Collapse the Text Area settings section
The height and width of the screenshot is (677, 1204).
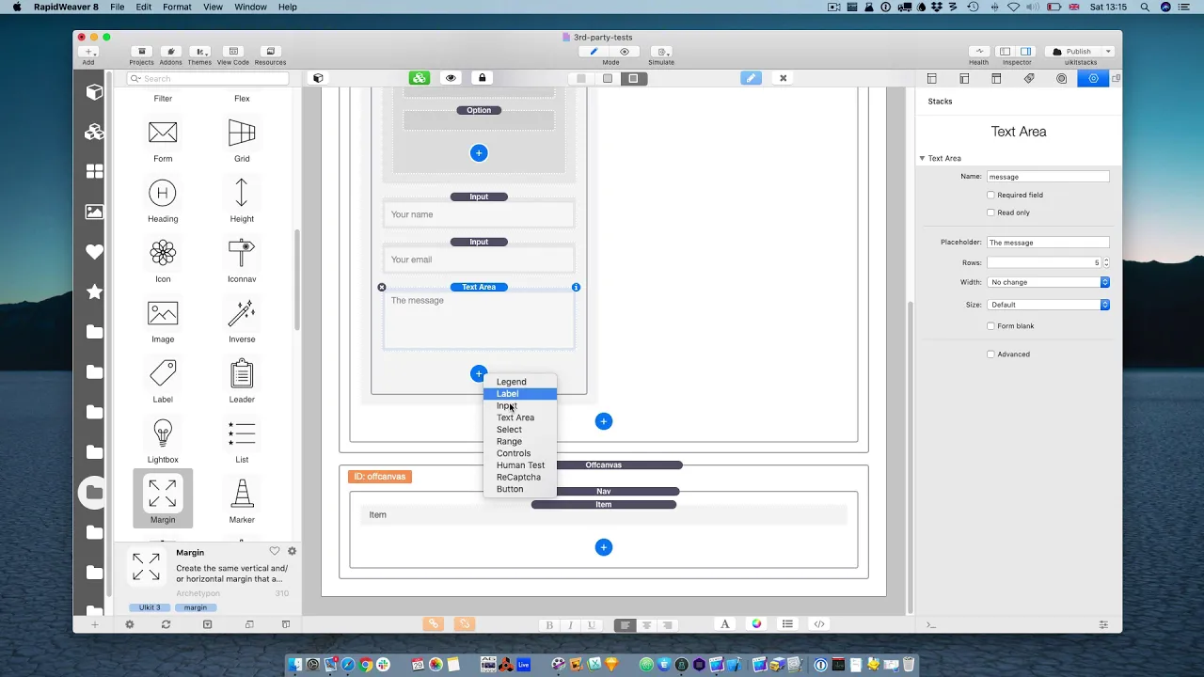click(922, 158)
